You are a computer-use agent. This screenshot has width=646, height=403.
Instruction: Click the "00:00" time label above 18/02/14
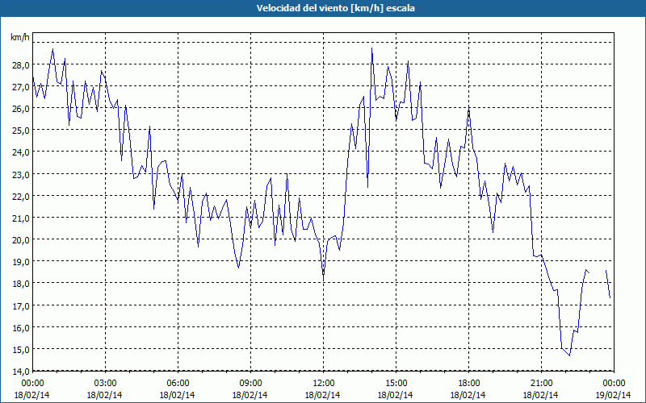(x=32, y=384)
